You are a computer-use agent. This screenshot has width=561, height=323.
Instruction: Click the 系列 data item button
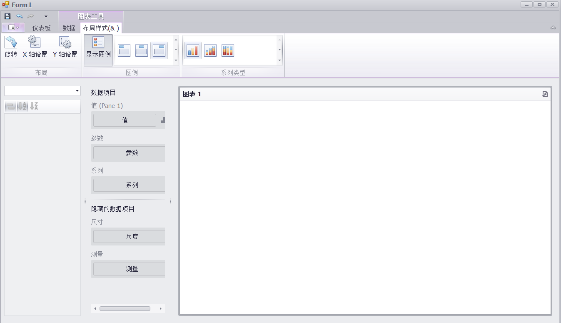[x=129, y=185]
